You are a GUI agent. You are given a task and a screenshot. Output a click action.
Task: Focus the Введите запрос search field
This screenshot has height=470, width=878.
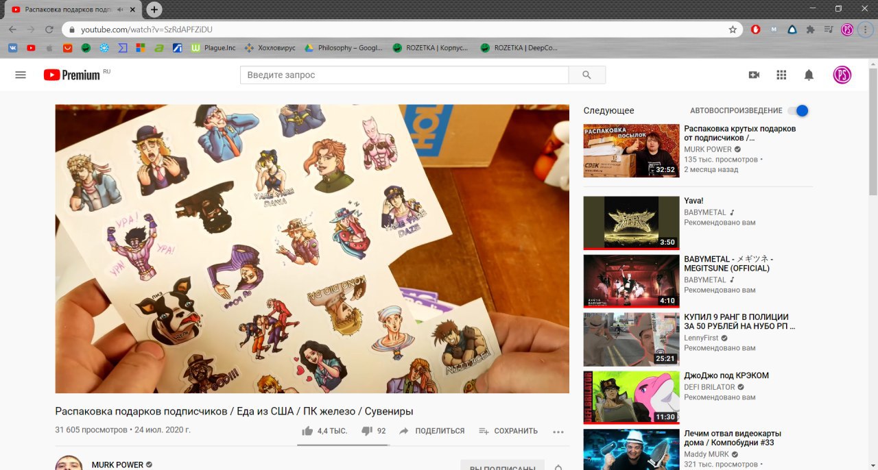point(405,75)
